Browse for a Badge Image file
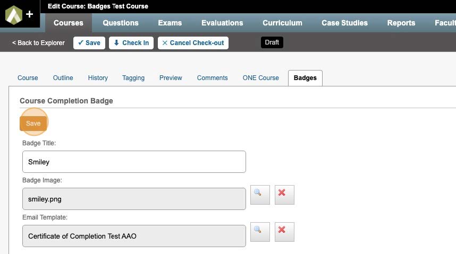Viewport: 456px width, 254px height. (x=260, y=195)
